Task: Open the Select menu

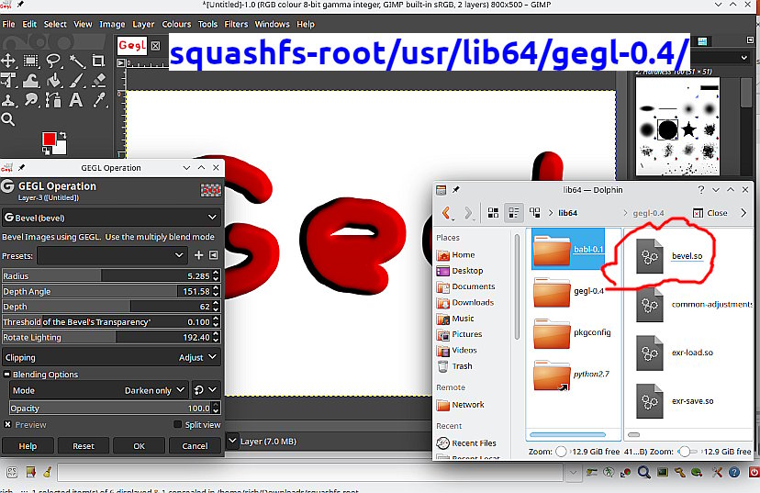Action: click(x=55, y=24)
